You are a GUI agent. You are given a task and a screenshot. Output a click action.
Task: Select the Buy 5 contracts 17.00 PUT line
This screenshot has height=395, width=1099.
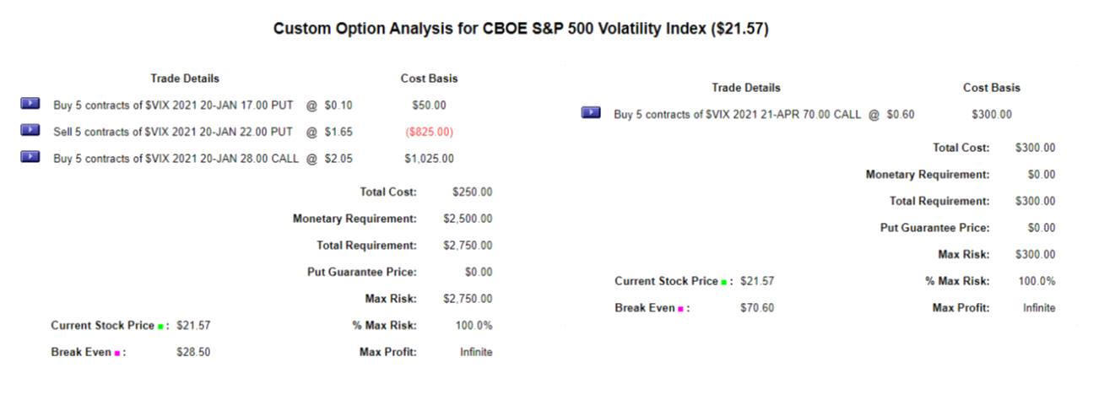pos(203,106)
